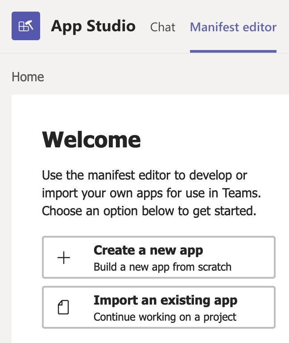The width and height of the screenshot is (289, 343).
Task: Click the 'Use the manifest editor' description paragraph
Action: (x=151, y=193)
